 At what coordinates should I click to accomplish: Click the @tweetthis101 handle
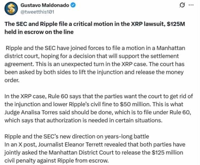click(36, 12)
